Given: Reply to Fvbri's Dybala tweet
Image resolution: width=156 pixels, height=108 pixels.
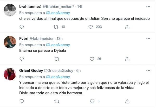Looking at the screenshot, I should (x=22, y=59).
